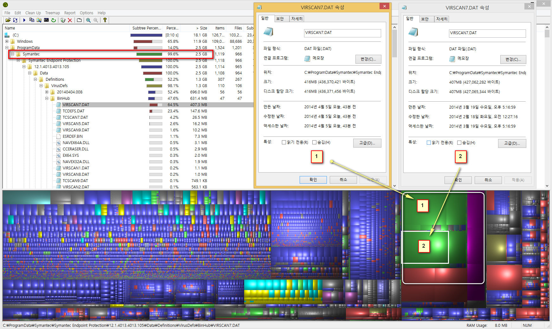
Task: Toggle 읽기 전용(R) checkbox in 407MB dialog
Action: click(x=429, y=143)
